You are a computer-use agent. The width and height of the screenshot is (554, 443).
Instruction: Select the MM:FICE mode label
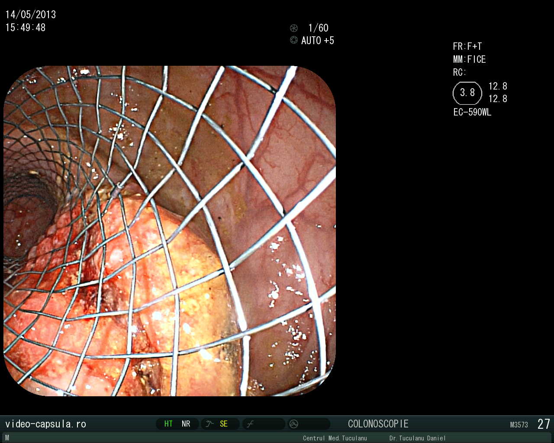click(x=470, y=59)
